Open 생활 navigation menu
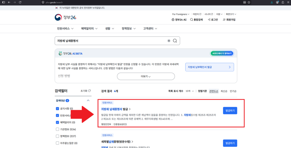Screen dimensions: 291x148 (x=109, y=29)
